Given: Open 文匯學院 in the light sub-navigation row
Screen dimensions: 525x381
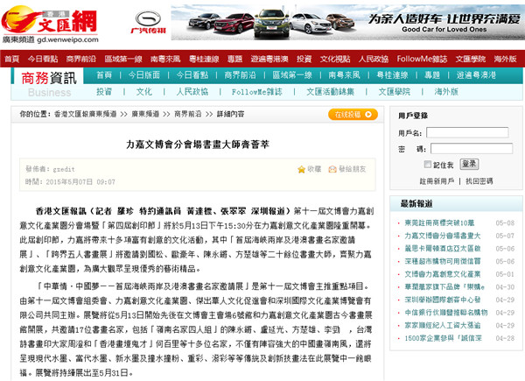Looking at the screenshot, I should (395, 91).
